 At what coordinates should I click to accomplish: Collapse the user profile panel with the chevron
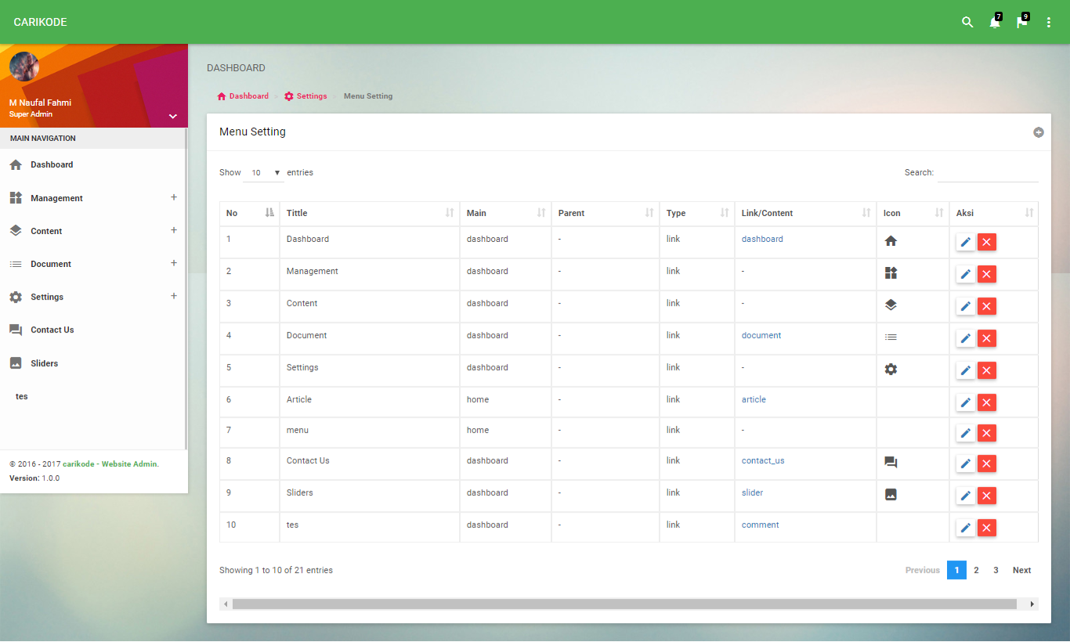[x=172, y=115]
